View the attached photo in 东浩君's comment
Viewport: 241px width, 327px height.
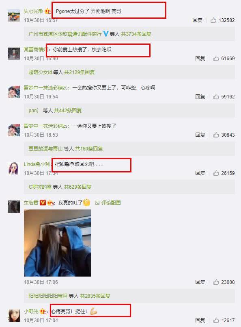[58, 243]
